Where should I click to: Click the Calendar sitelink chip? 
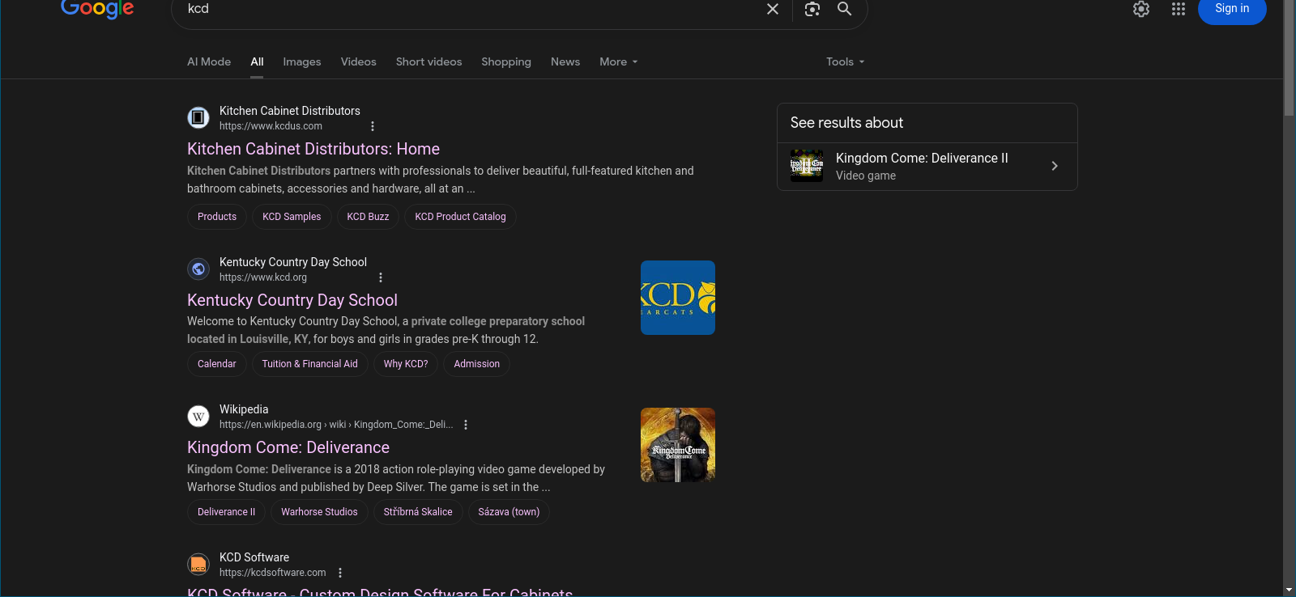click(217, 364)
